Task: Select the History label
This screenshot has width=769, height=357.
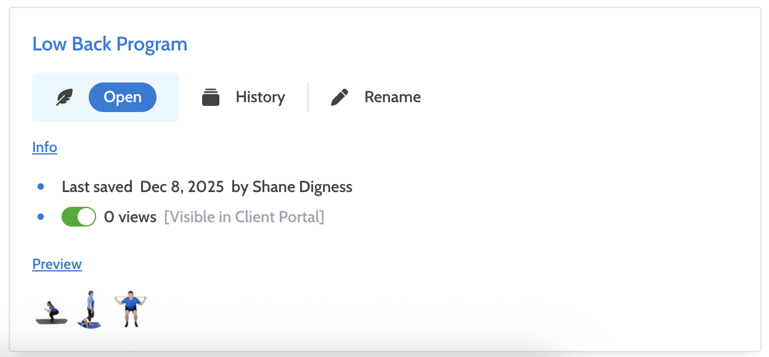Action: point(260,97)
